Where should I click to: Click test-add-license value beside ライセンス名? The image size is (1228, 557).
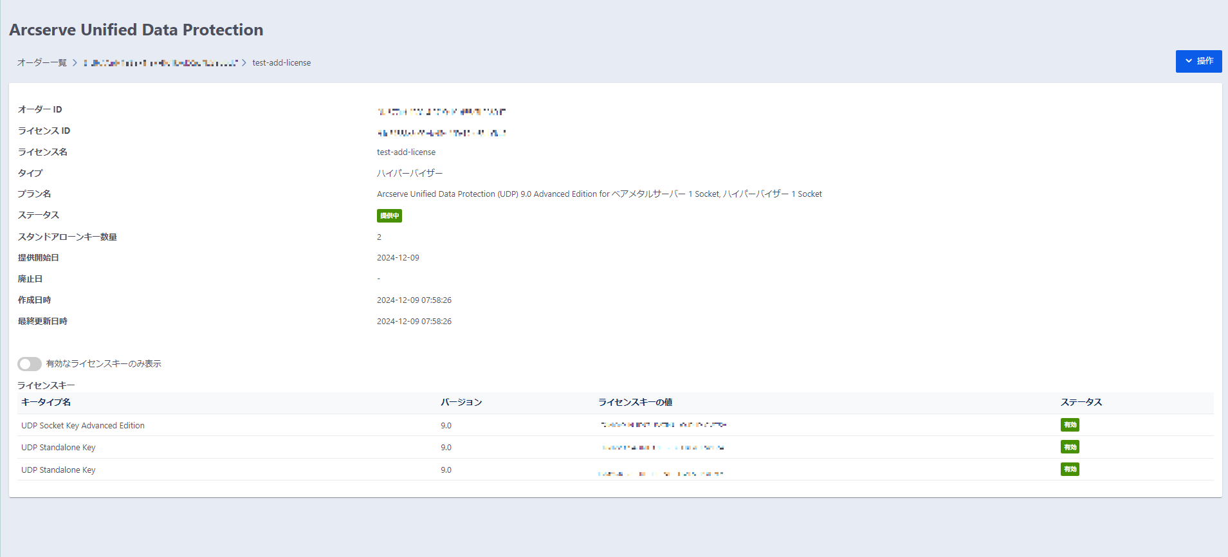[x=406, y=152]
